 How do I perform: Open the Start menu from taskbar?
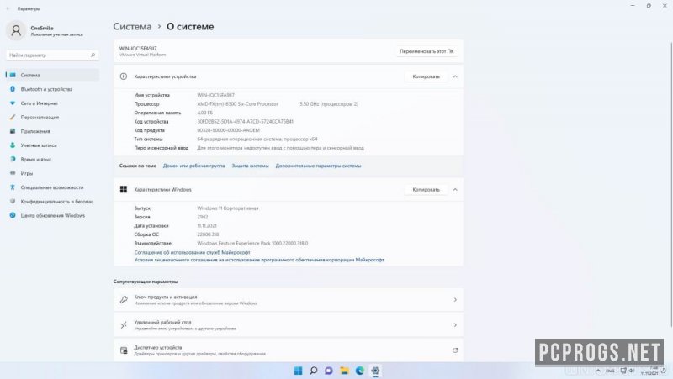click(298, 371)
